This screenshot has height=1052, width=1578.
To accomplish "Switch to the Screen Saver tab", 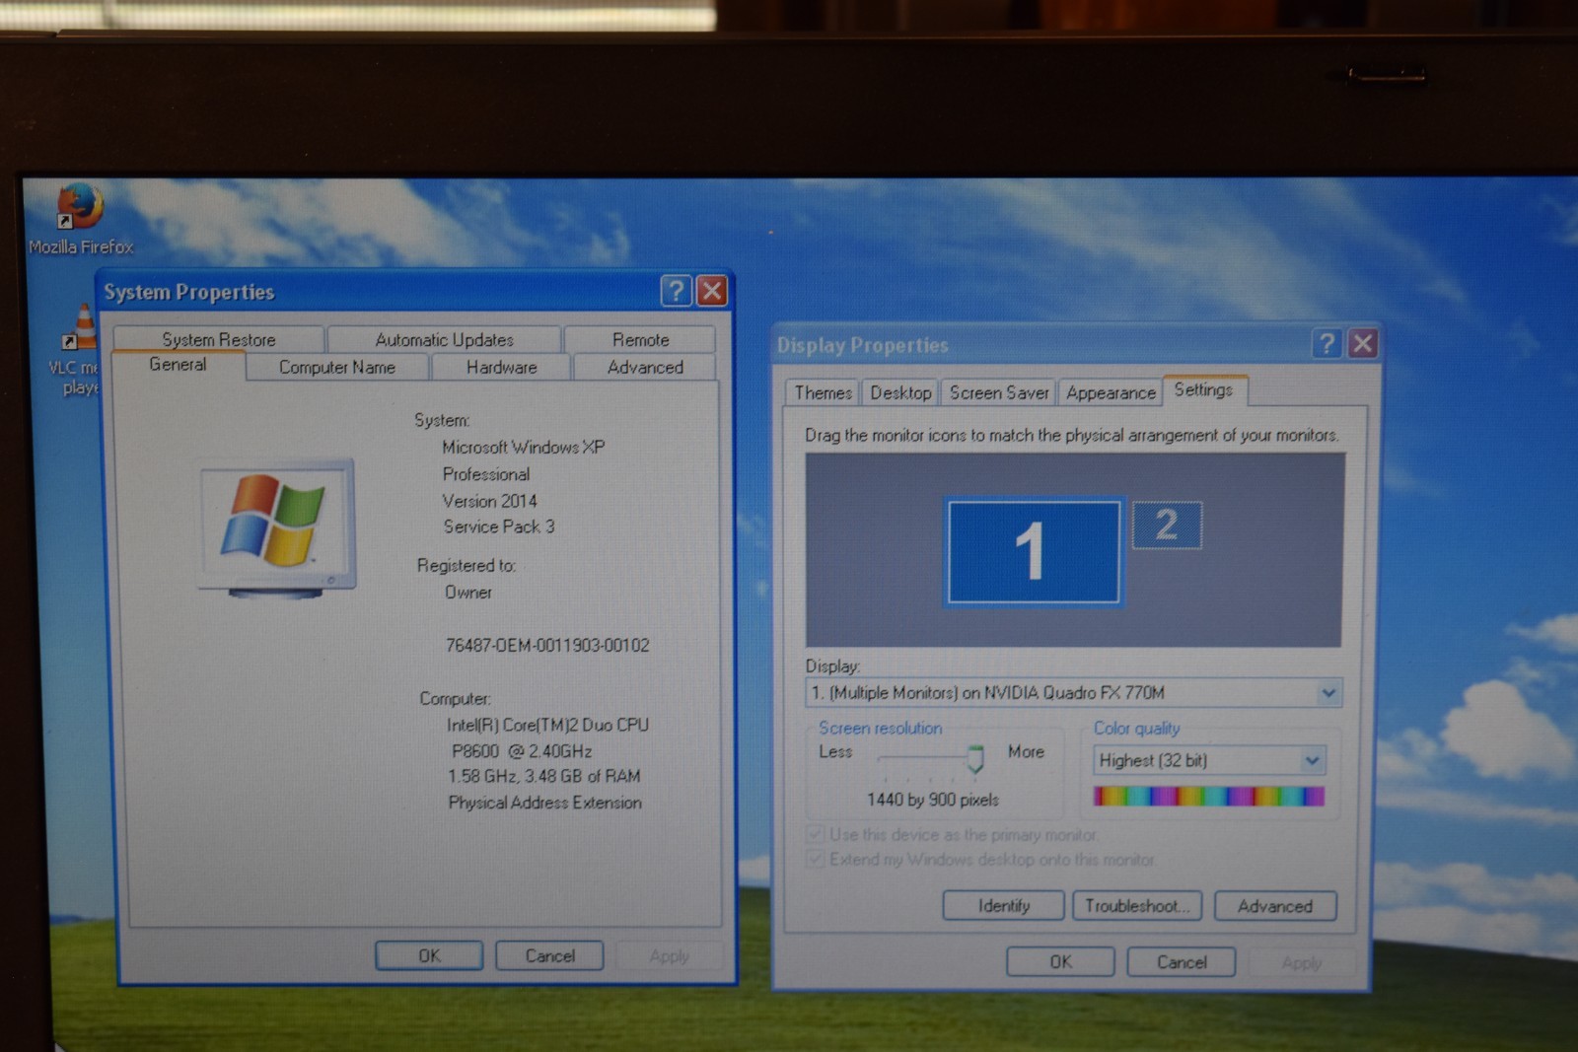I will (x=998, y=392).
